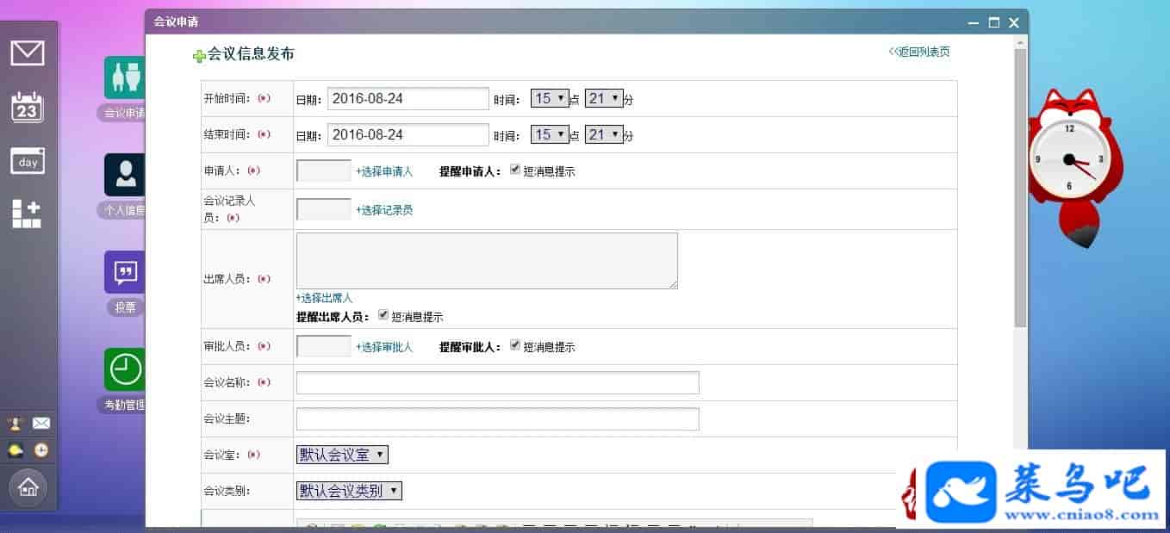This screenshot has width=1170, height=533.
Task: Open the 结束时间 minute dropdown
Action: pos(604,135)
